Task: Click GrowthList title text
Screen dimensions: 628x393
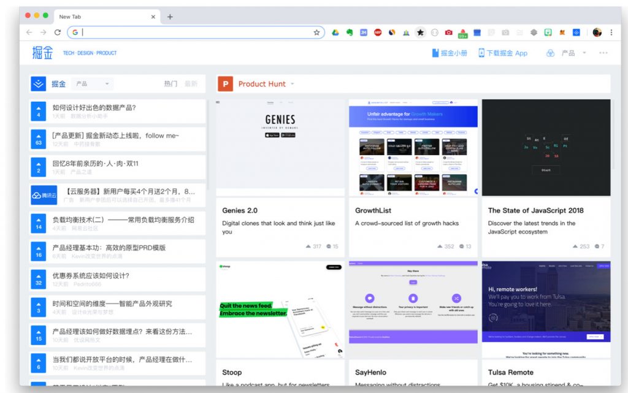Action: pos(373,210)
